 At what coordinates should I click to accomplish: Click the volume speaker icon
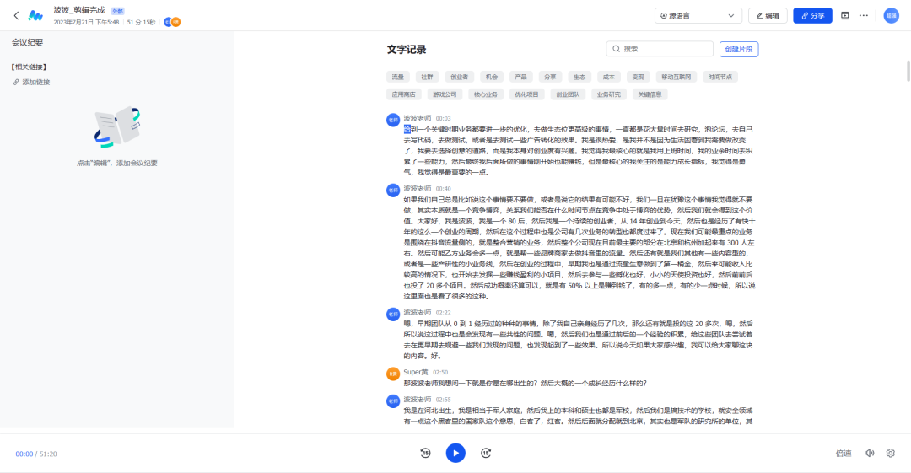[869, 454]
